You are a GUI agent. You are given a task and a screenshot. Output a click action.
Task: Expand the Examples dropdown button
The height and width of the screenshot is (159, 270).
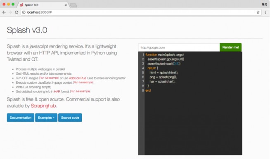click(x=46, y=118)
